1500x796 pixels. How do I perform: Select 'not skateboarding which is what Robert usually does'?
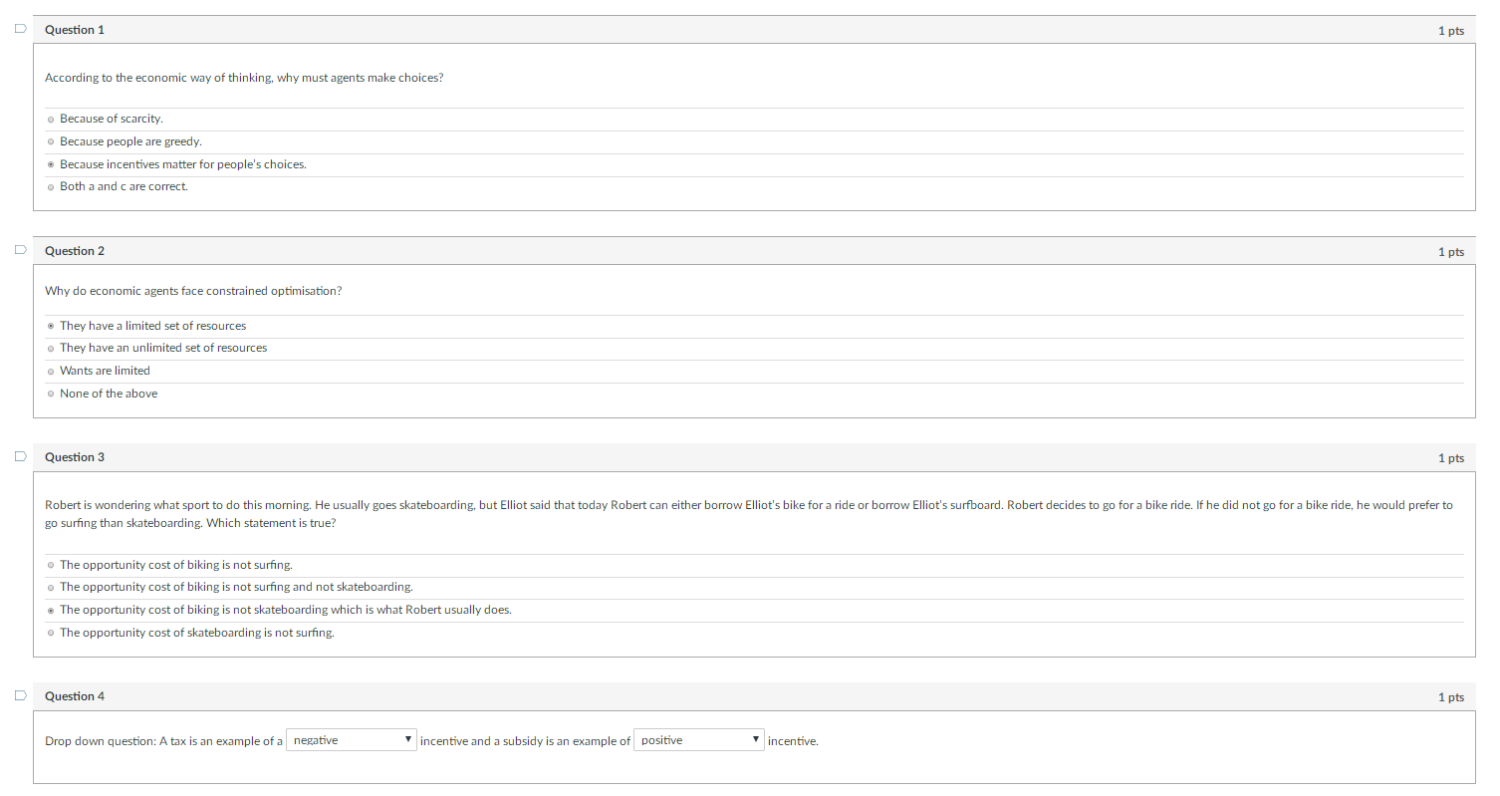coord(51,610)
